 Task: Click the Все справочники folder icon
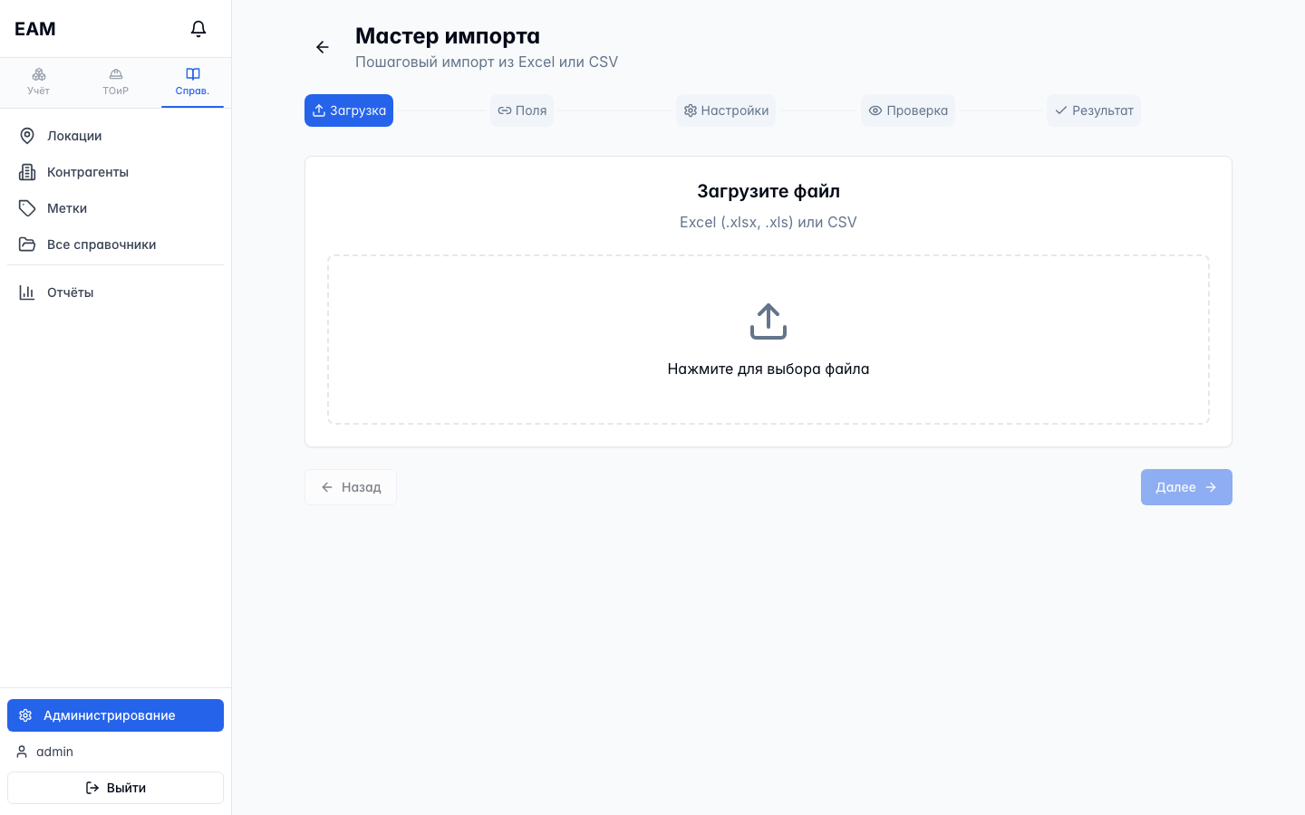tap(27, 244)
